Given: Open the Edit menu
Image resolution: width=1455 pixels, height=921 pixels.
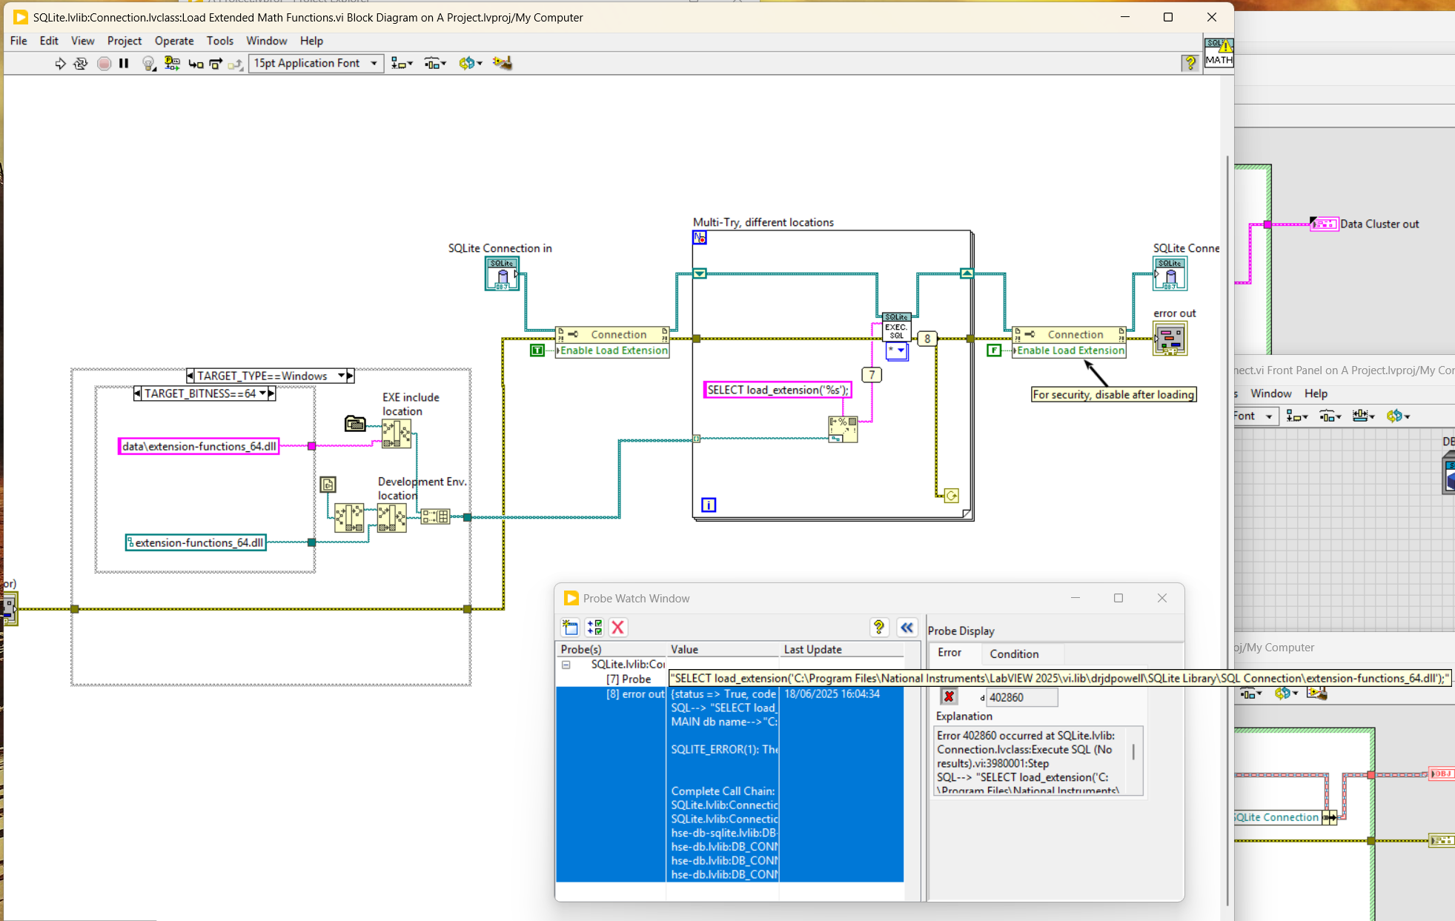Looking at the screenshot, I should pyautogui.click(x=49, y=41).
